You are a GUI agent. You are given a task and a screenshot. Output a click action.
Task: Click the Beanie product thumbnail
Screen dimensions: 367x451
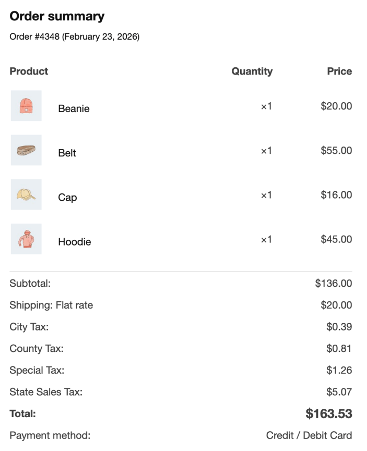(26, 106)
